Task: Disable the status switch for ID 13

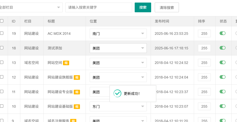Action: [x=222, y=62]
